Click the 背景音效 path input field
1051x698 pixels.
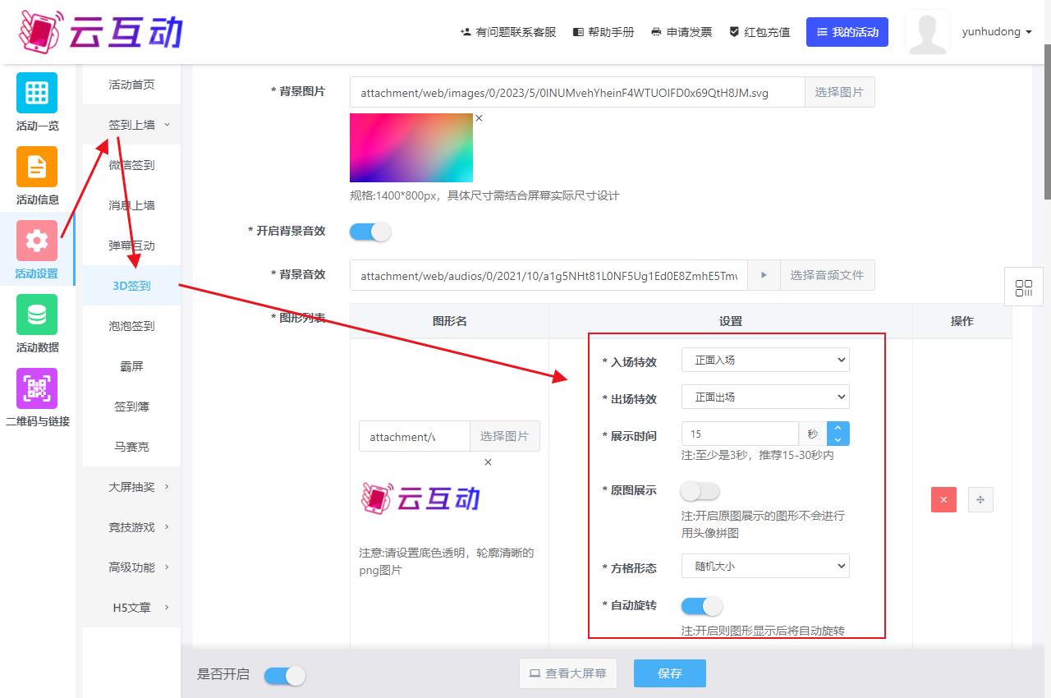coord(548,275)
